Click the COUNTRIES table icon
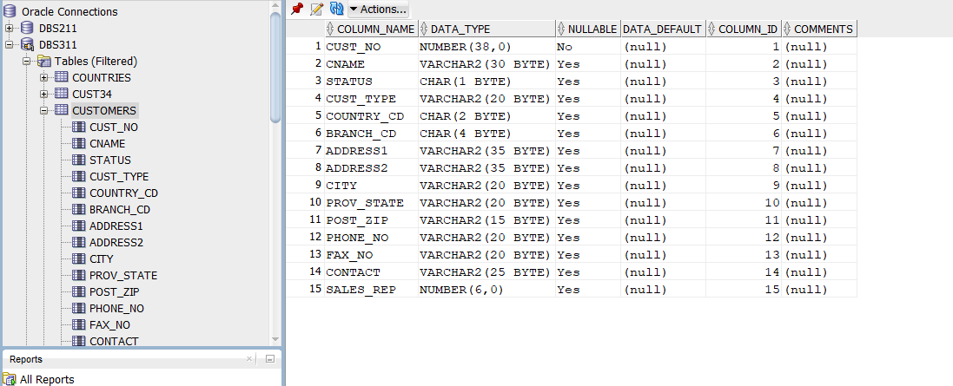Screen dimensions: 953x386 tap(62, 77)
